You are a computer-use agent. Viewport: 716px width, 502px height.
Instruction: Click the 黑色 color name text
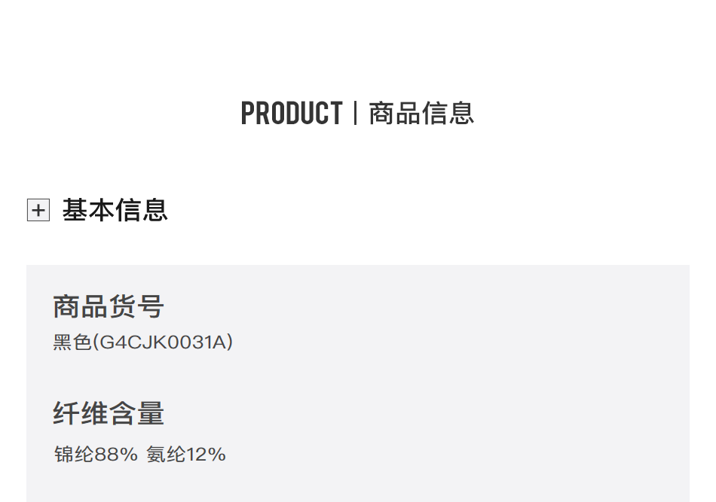pyautogui.click(x=72, y=343)
